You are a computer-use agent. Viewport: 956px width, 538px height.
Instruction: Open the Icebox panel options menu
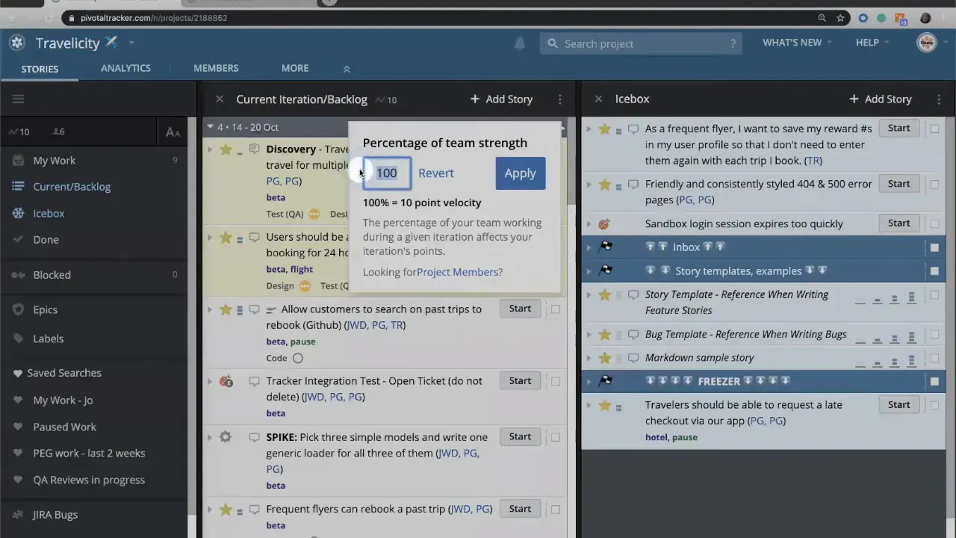pos(938,99)
